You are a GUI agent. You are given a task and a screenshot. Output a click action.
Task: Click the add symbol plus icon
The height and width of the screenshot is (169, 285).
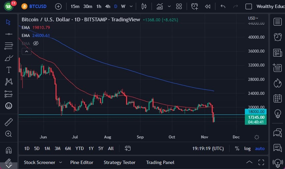point(58,6)
